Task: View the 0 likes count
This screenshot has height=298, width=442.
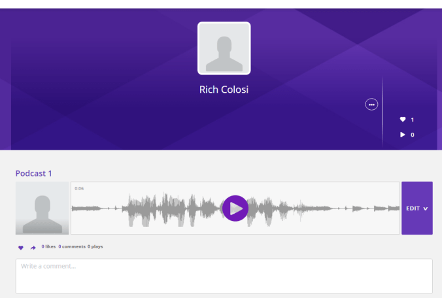Action: [48, 247]
